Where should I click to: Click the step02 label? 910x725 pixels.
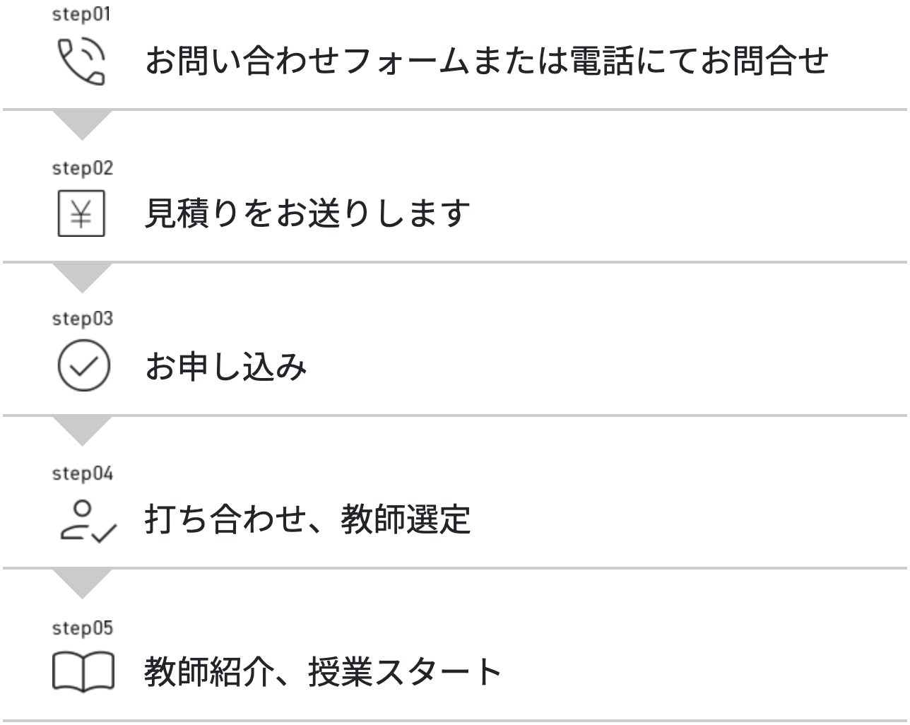[x=82, y=168]
